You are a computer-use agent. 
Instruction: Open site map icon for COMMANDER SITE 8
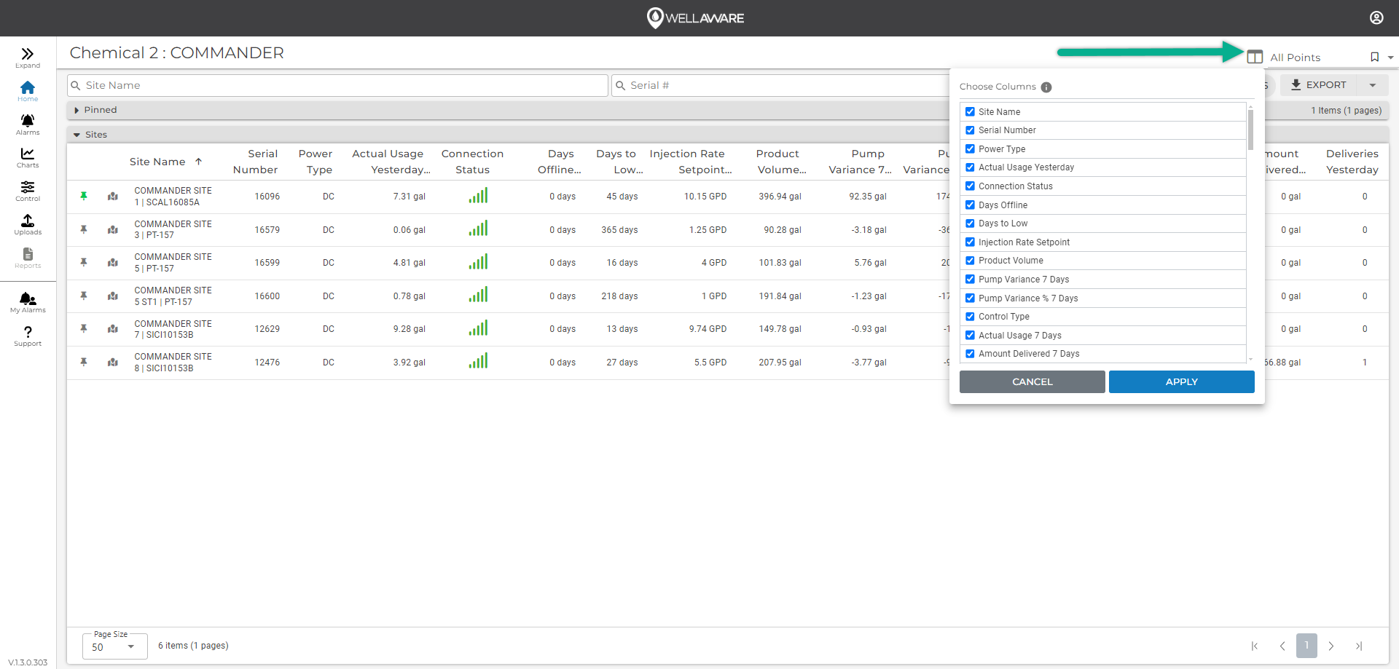click(113, 363)
